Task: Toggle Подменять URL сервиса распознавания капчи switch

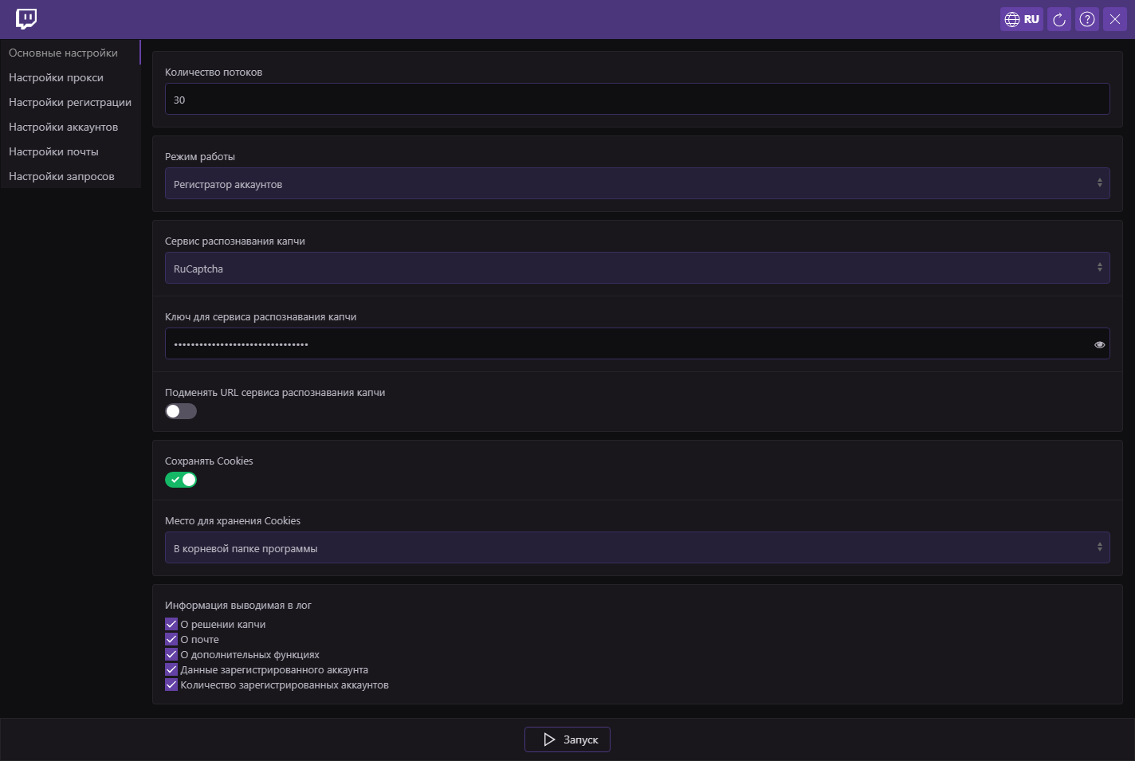Action: 181,411
